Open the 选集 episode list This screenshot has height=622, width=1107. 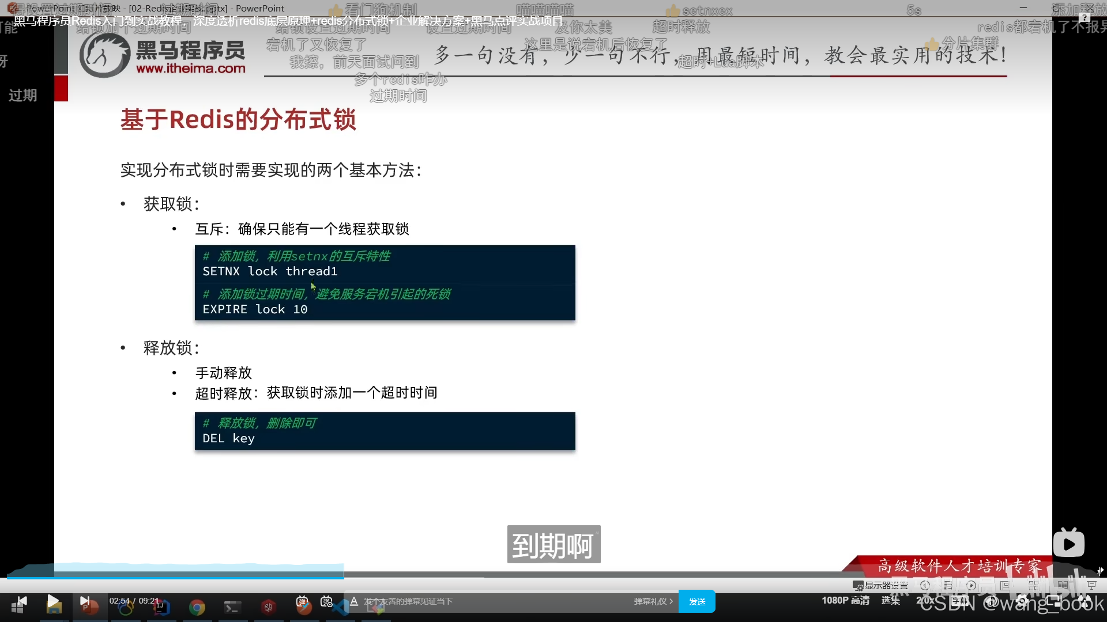[890, 600]
